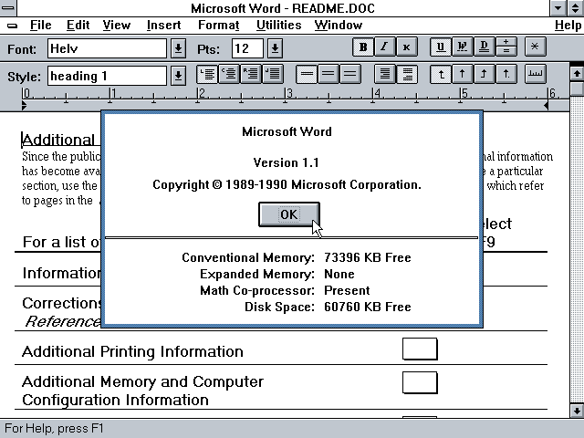Click the ruler scale view icon
The height and width of the screenshot is (438, 584).
coord(536,74)
